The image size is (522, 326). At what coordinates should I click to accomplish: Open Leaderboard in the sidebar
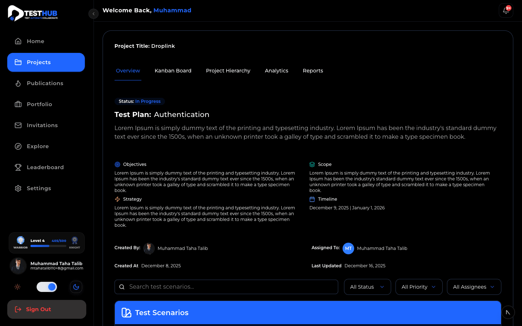click(46, 167)
